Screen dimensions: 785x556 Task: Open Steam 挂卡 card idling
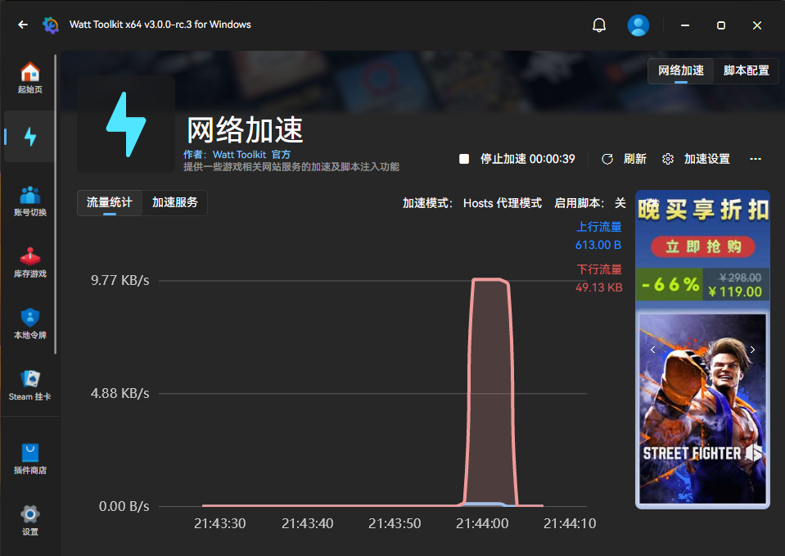[30, 386]
